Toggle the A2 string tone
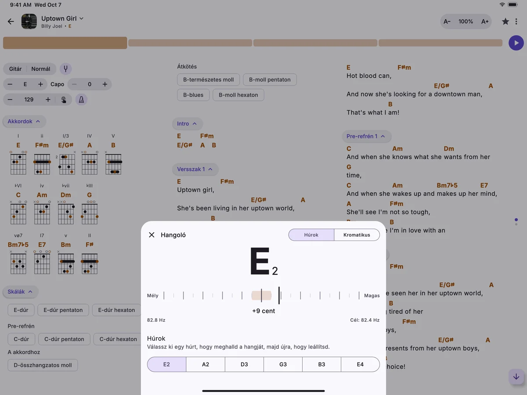Screen dimensions: 527x395 click(x=206, y=364)
